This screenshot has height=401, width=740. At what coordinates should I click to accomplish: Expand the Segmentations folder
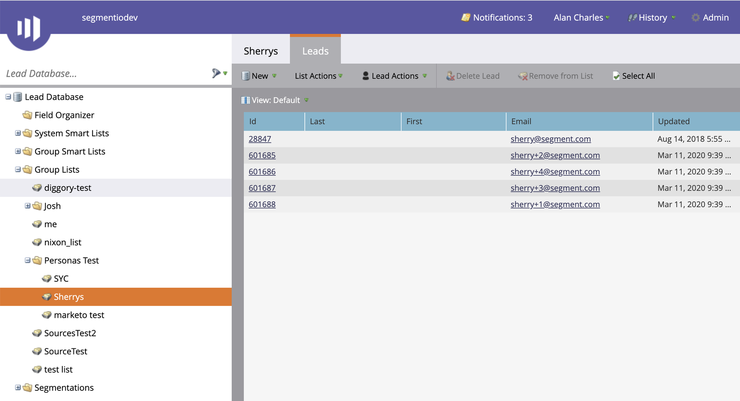click(x=18, y=388)
